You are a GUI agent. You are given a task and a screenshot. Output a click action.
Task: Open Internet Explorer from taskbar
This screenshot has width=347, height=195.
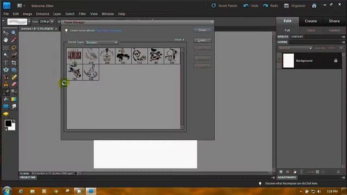coord(21,191)
